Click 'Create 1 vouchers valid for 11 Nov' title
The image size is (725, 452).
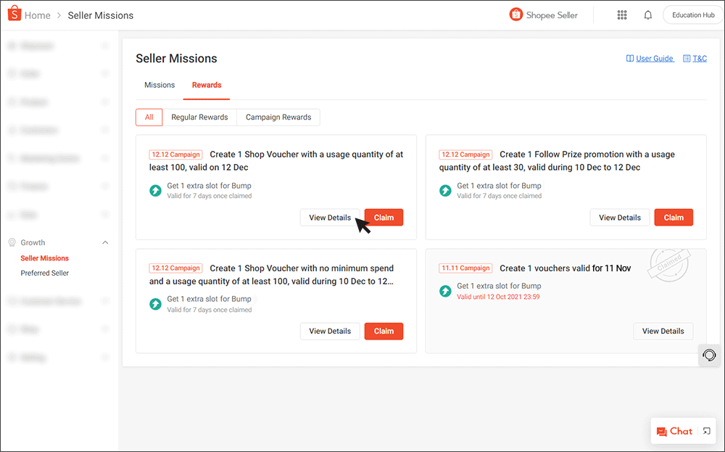click(x=565, y=268)
